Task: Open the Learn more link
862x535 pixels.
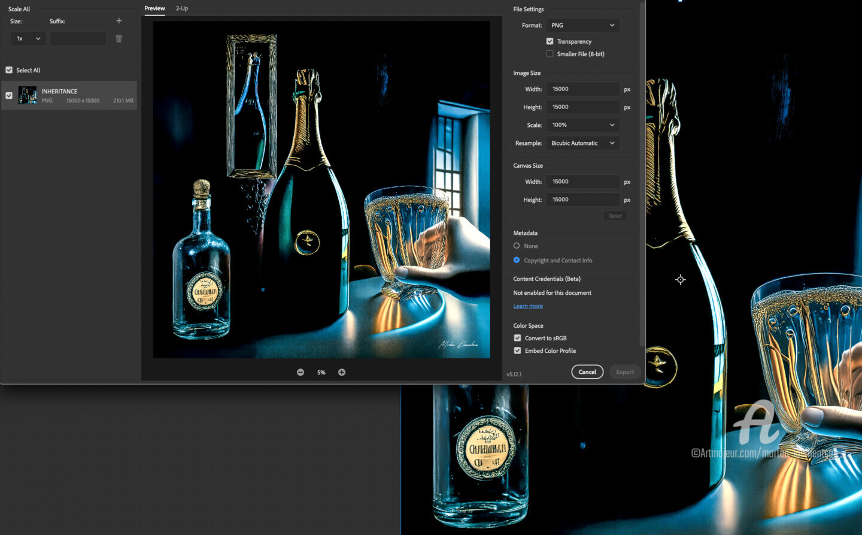Action: (528, 306)
